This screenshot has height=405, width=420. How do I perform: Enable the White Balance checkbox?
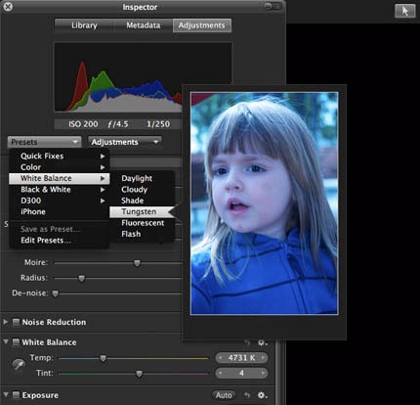coord(16,342)
